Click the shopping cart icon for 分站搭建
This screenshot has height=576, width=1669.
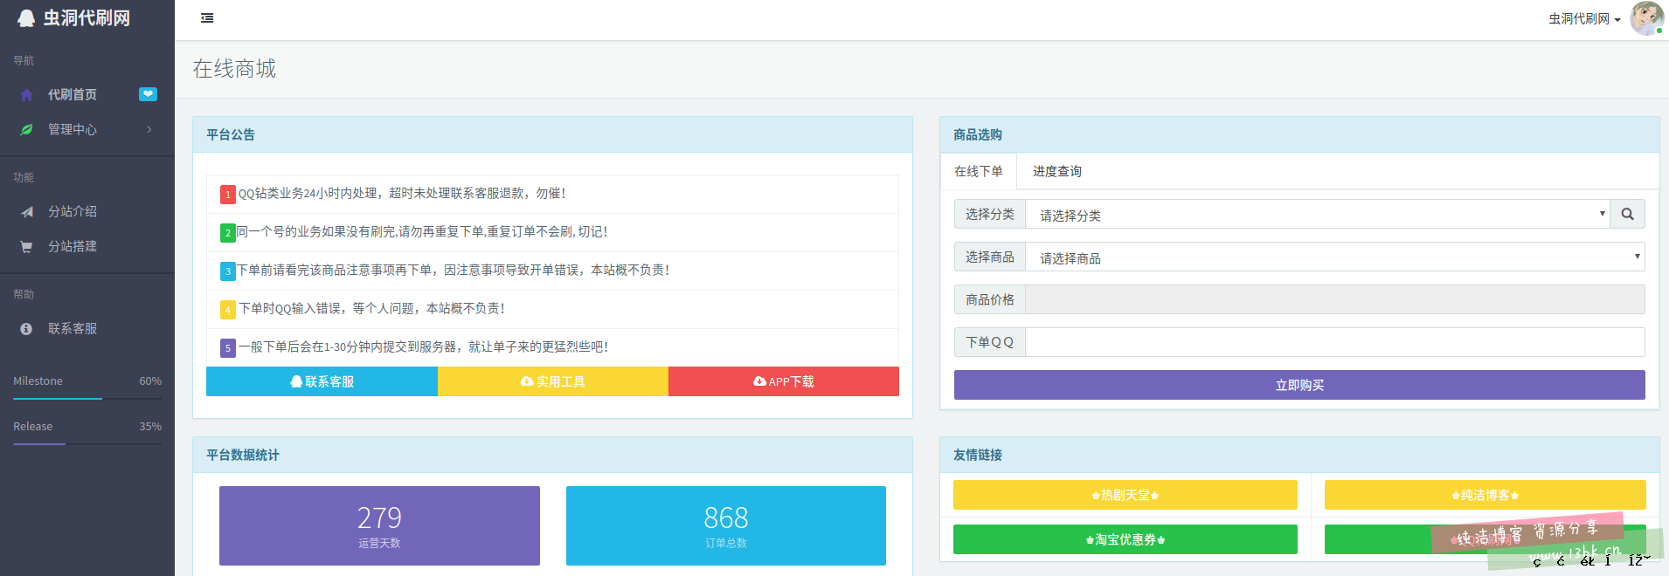27,247
